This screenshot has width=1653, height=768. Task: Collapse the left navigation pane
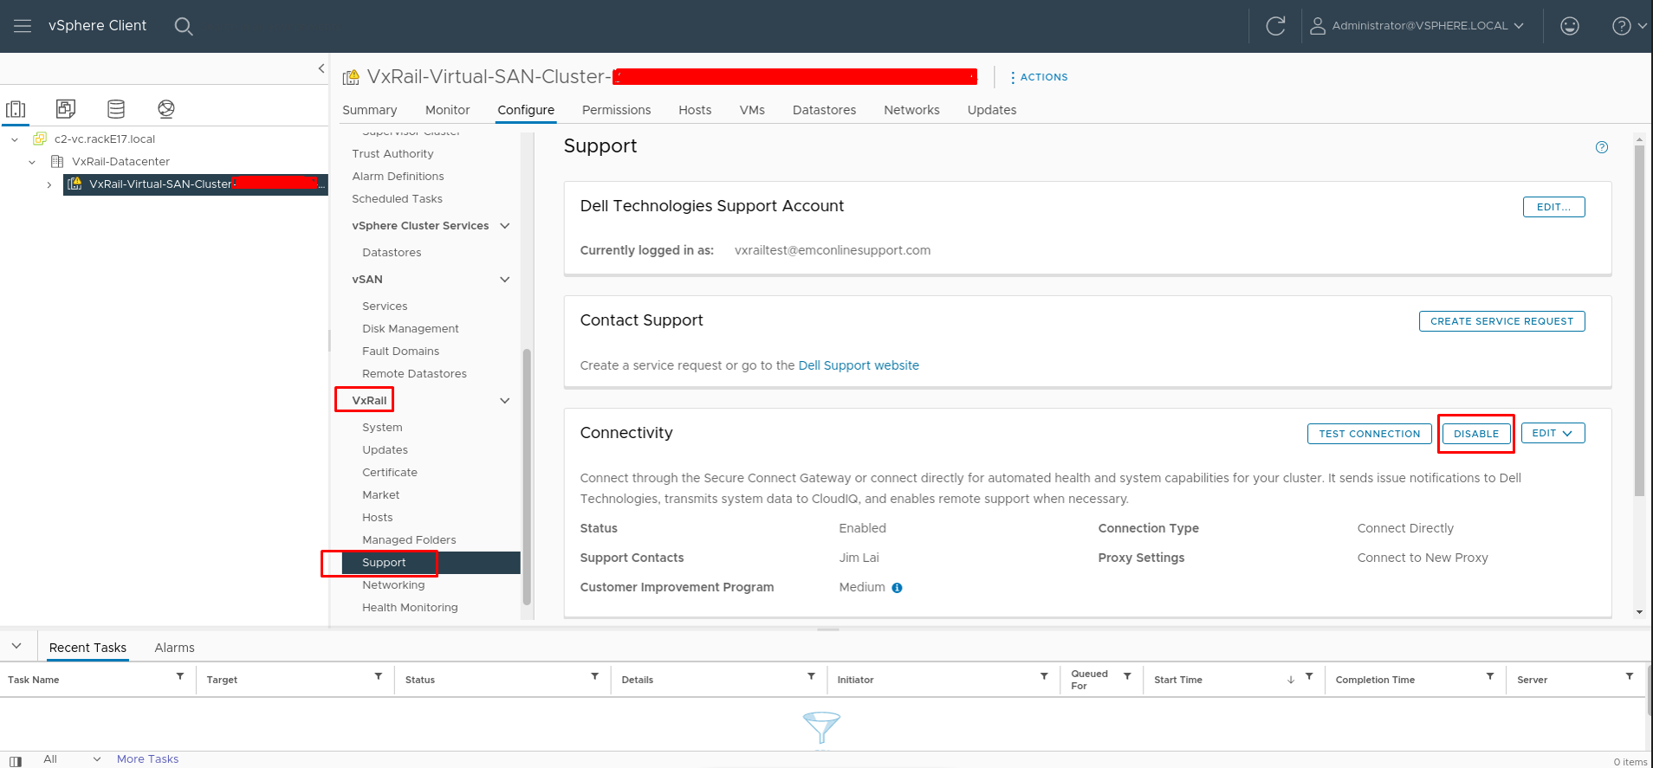pos(321,68)
